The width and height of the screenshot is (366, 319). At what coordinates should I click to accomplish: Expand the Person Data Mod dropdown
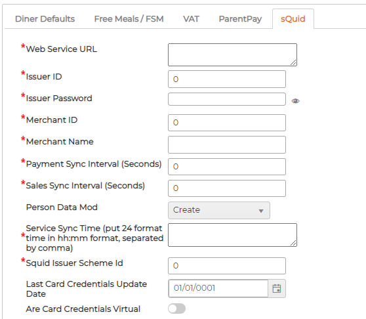(219, 210)
